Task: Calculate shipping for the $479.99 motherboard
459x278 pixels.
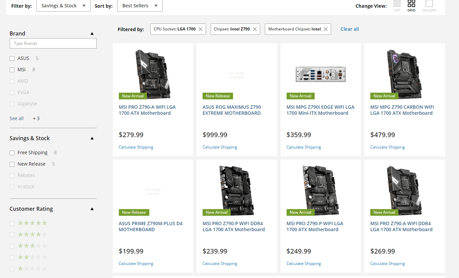Action: coord(387,147)
